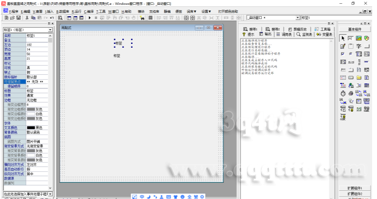Screen dimensions: 377x199
Task: Click the Run (play) toolbar icon
Action: pyautogui.click(x=90, y=18)
